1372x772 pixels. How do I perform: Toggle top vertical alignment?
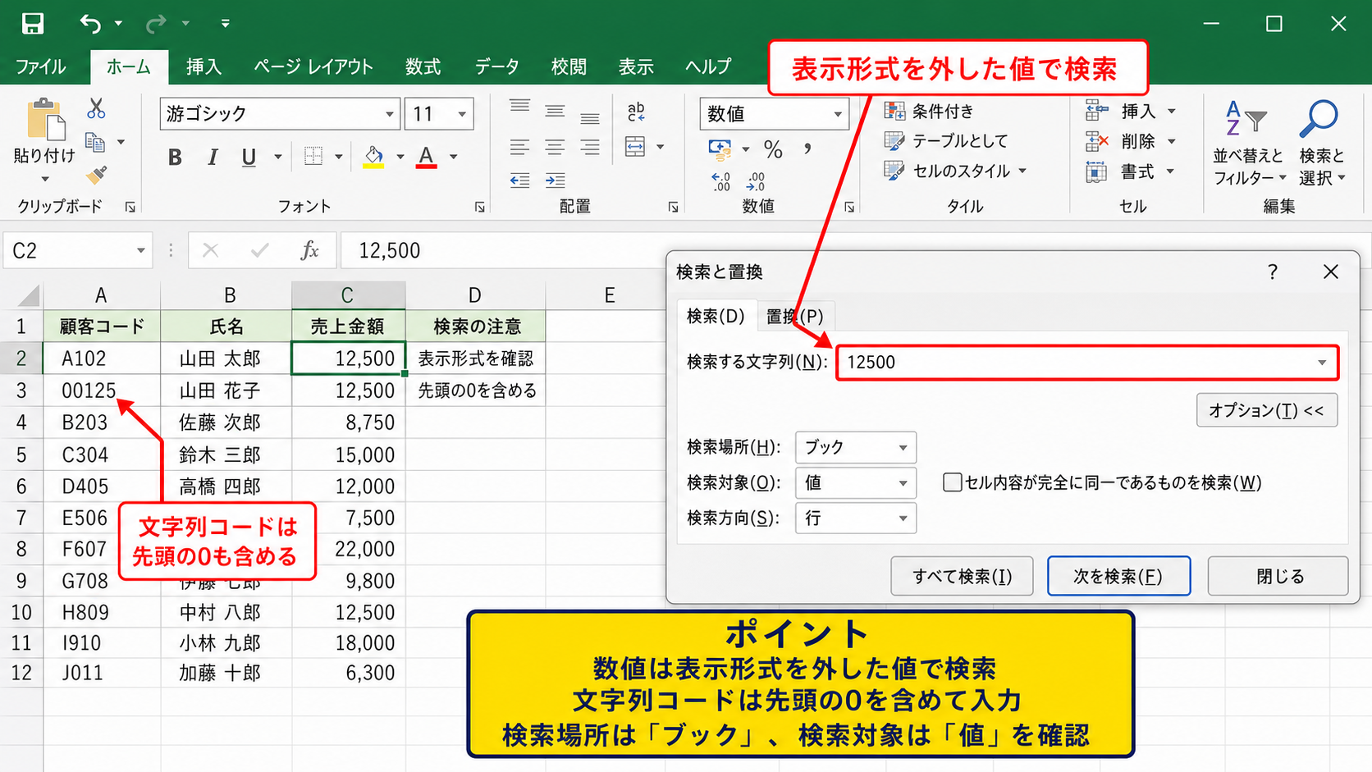click(x=519, y=107)
